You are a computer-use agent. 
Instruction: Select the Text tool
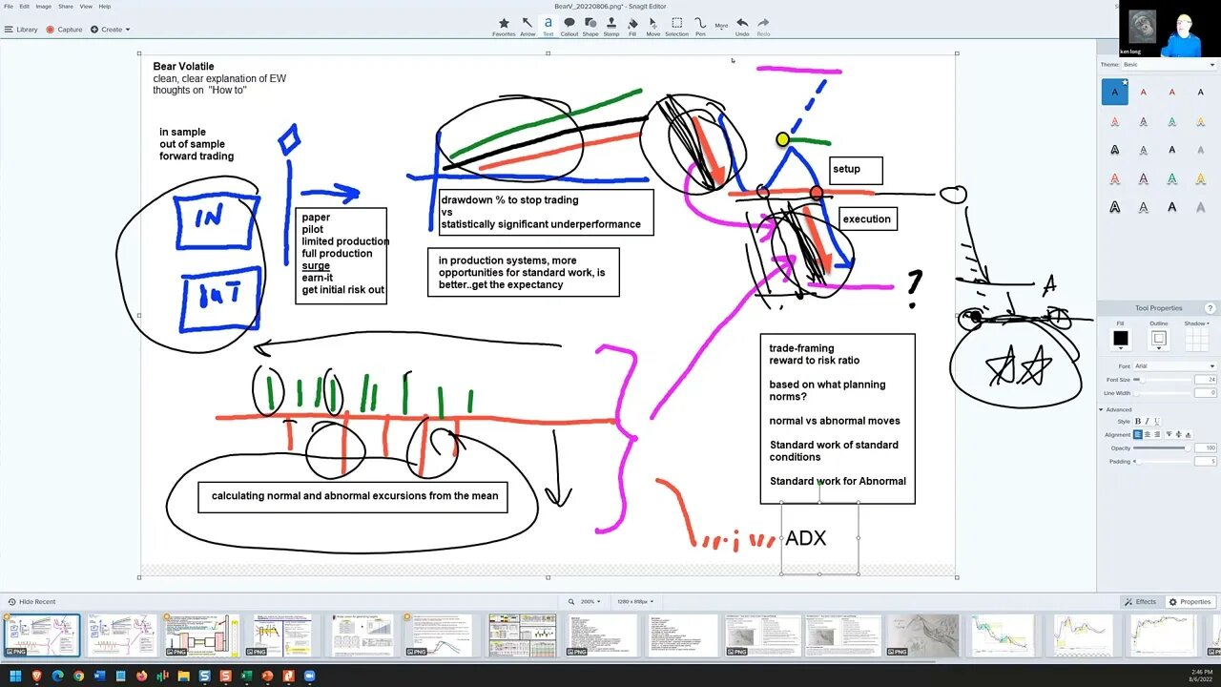[548, 26]
